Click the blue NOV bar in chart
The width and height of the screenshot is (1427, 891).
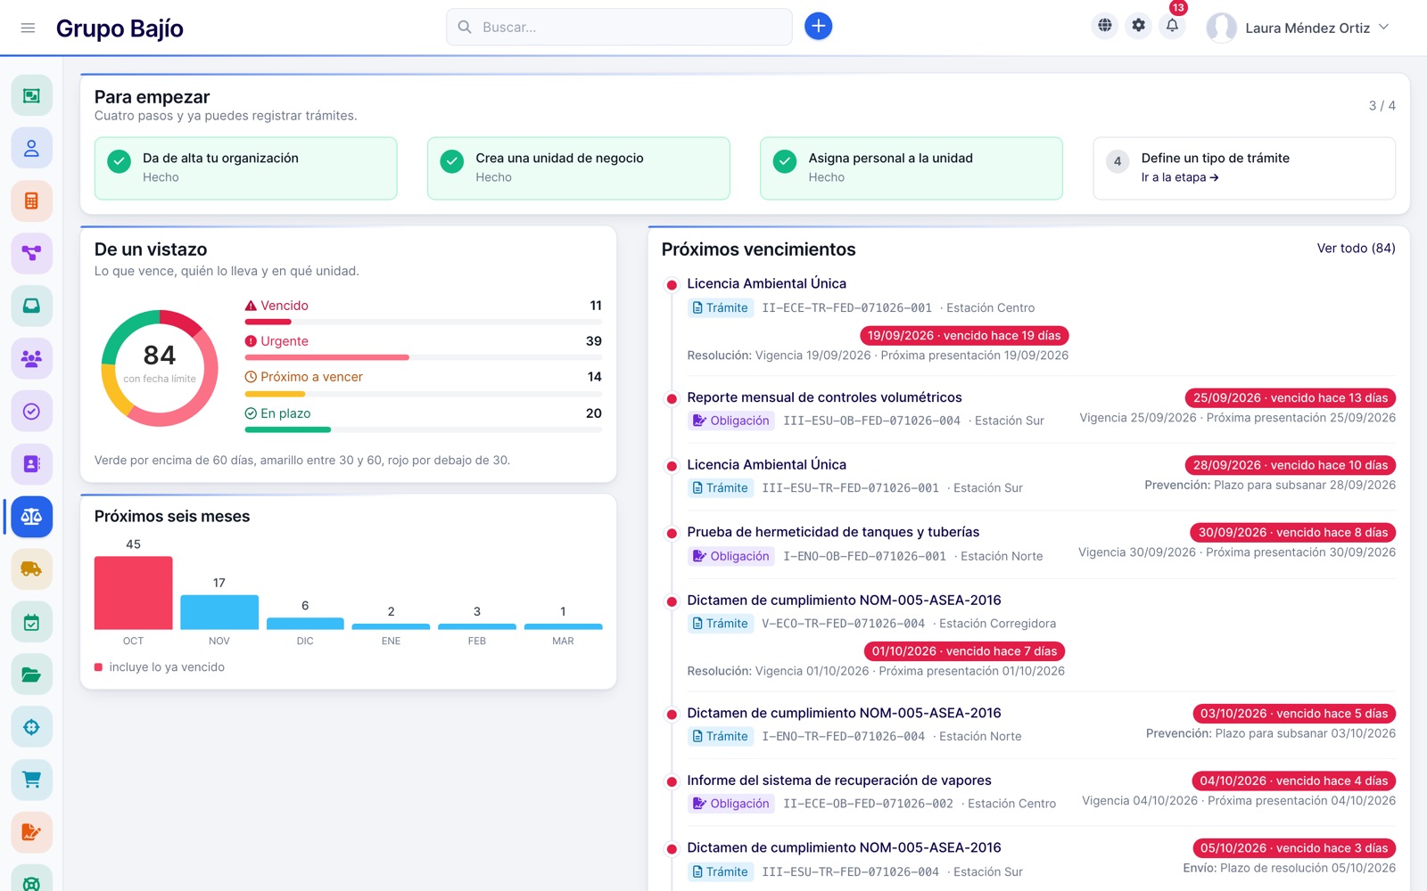pos(219,612)
